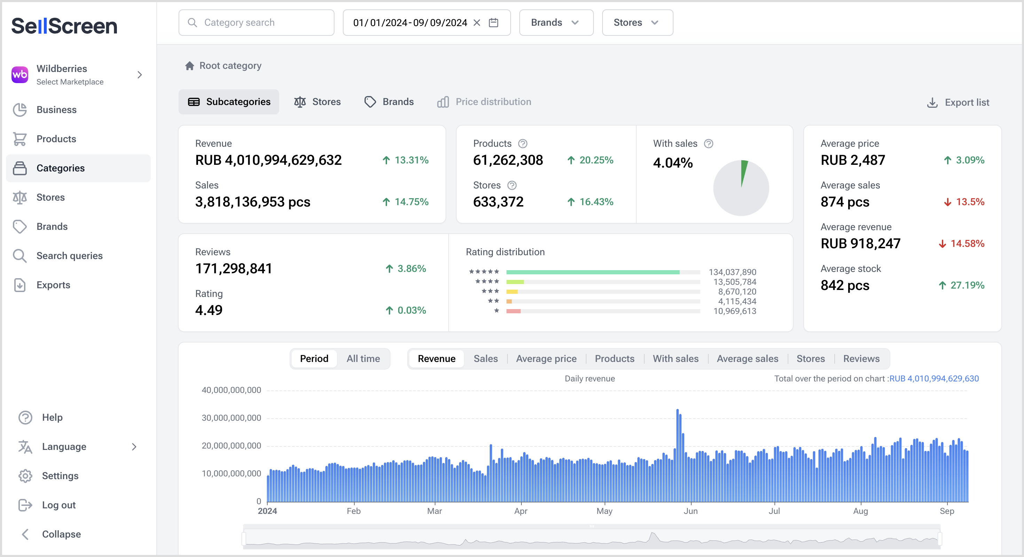This screenshot has height=557, width=1024.
Task: Switch to the Stores tab
Action: click(x=318, y=102)
